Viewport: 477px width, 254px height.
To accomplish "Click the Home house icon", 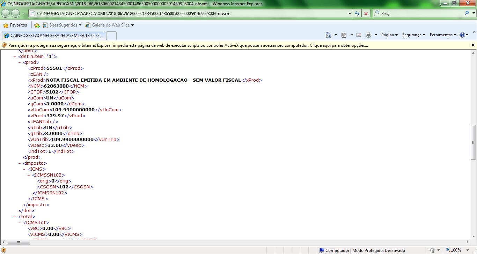I will click(x=328, y=35).
